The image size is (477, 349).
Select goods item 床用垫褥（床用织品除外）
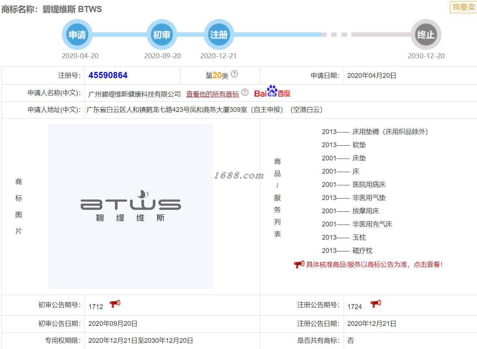pyautogui.click(x=390, y=132)
